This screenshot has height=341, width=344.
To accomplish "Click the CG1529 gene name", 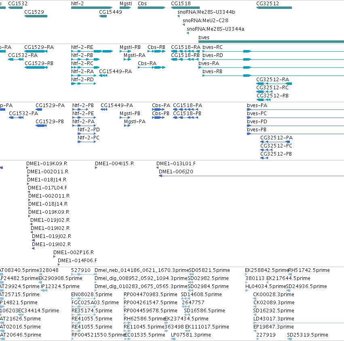I will point(34,12).
